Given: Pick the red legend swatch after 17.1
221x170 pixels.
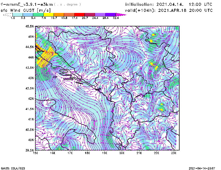Looking at the screenshot, I should pos(80,15).
